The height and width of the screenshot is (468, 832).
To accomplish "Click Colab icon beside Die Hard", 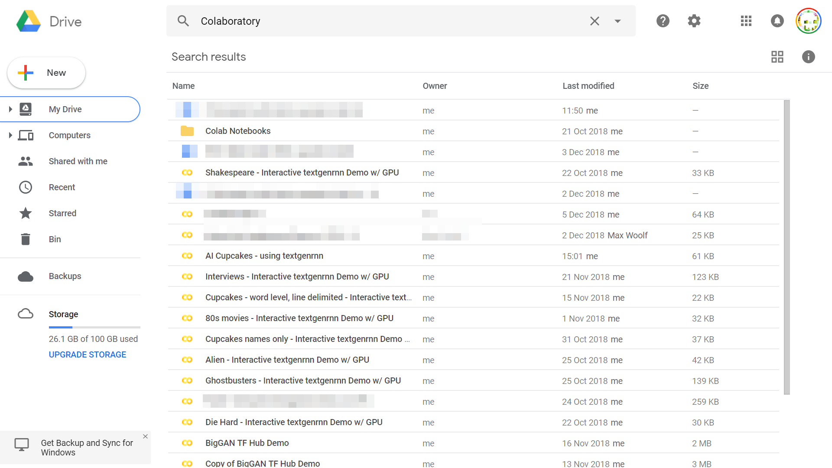I will point(187,422).
